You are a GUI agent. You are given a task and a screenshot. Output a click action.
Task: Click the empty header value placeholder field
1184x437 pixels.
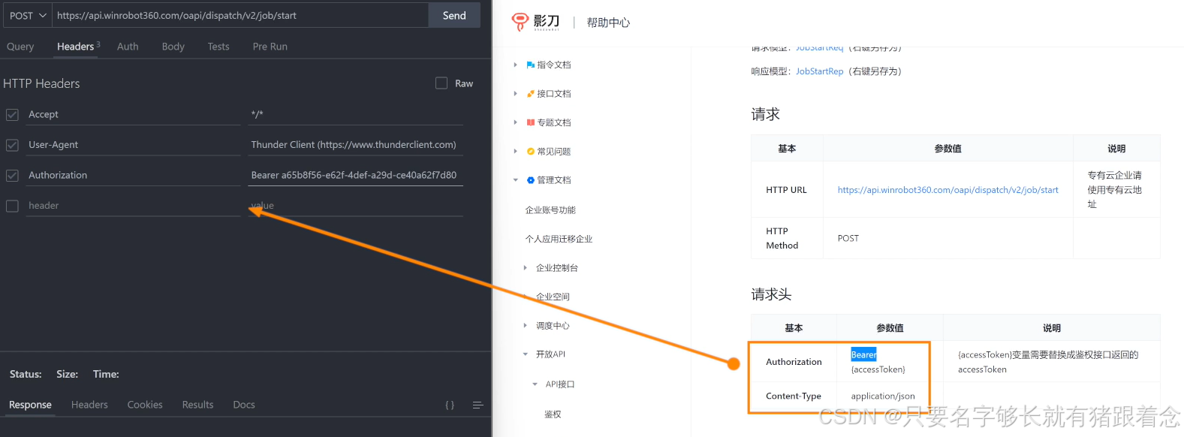coord(356,206)
